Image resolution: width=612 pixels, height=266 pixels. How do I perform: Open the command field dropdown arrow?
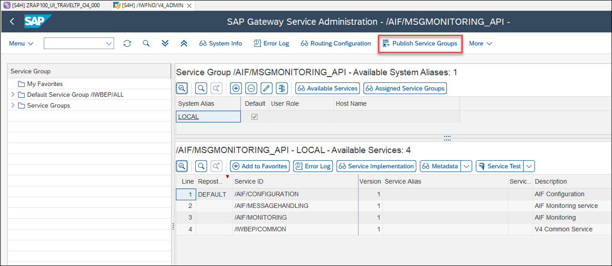[108, 43]
